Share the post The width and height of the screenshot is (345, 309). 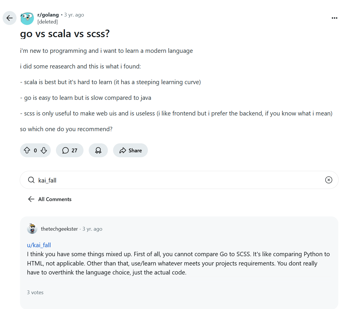pyautogui.click(x=130, y=150)
